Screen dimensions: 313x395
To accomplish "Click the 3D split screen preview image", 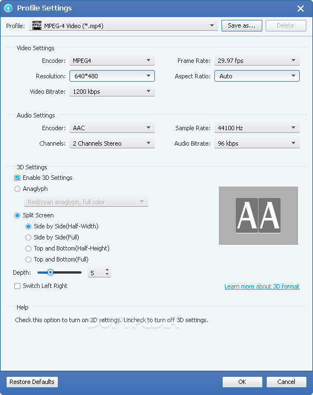I will 258,215.
